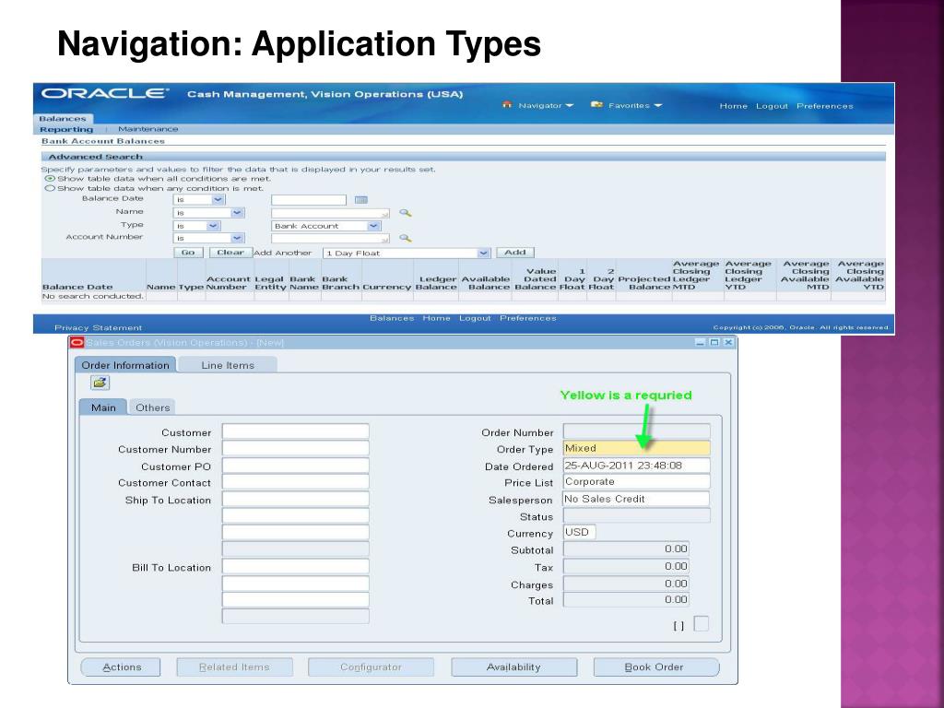Screen dimensions: 944x708
Task: Click the Date Ordered field
Action: (636, 466)
